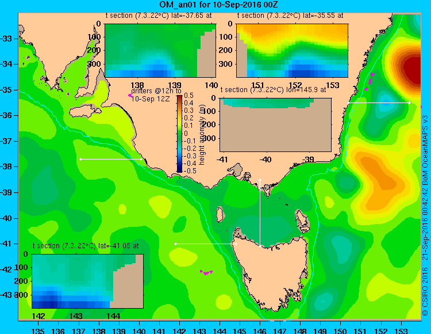This screenshot has width=431, height=334.
Task: Click the 0.1 value on the color scale
Action: [188, 126]
